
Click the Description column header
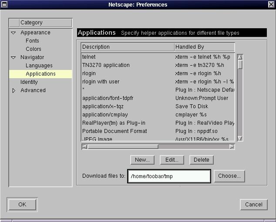point(128,47)
